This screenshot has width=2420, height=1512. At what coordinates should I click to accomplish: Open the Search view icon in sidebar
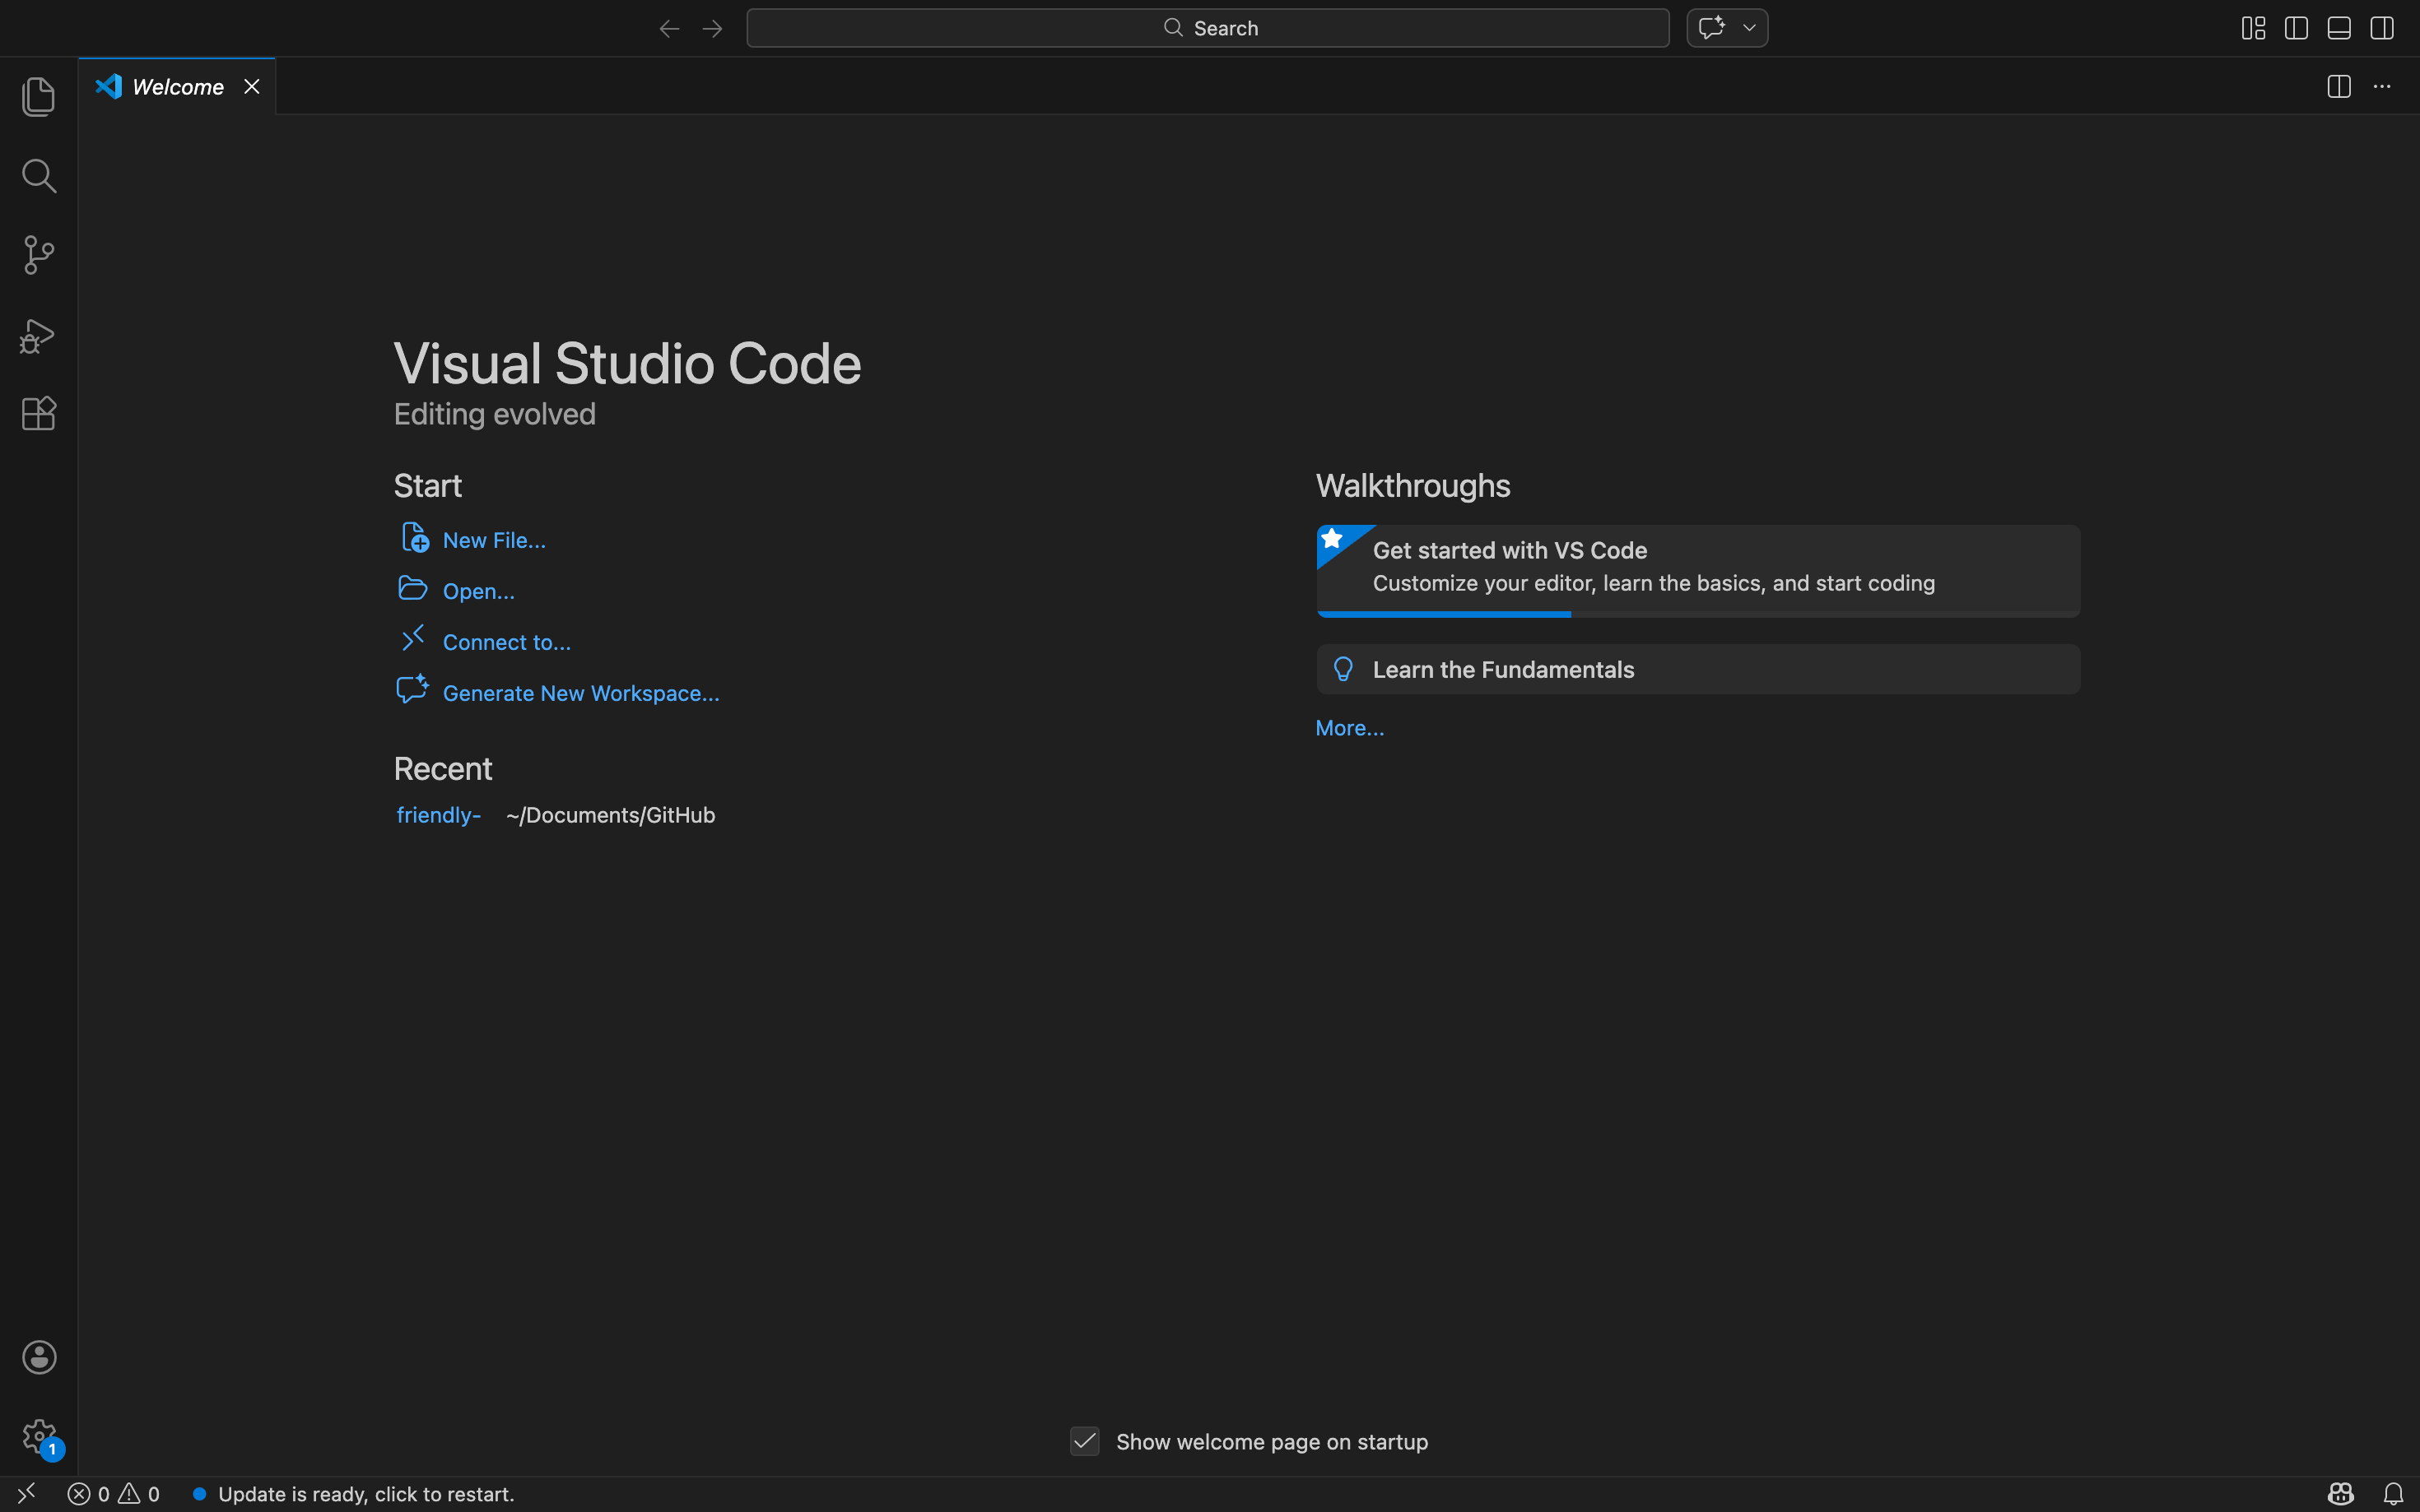click(38, 176)
